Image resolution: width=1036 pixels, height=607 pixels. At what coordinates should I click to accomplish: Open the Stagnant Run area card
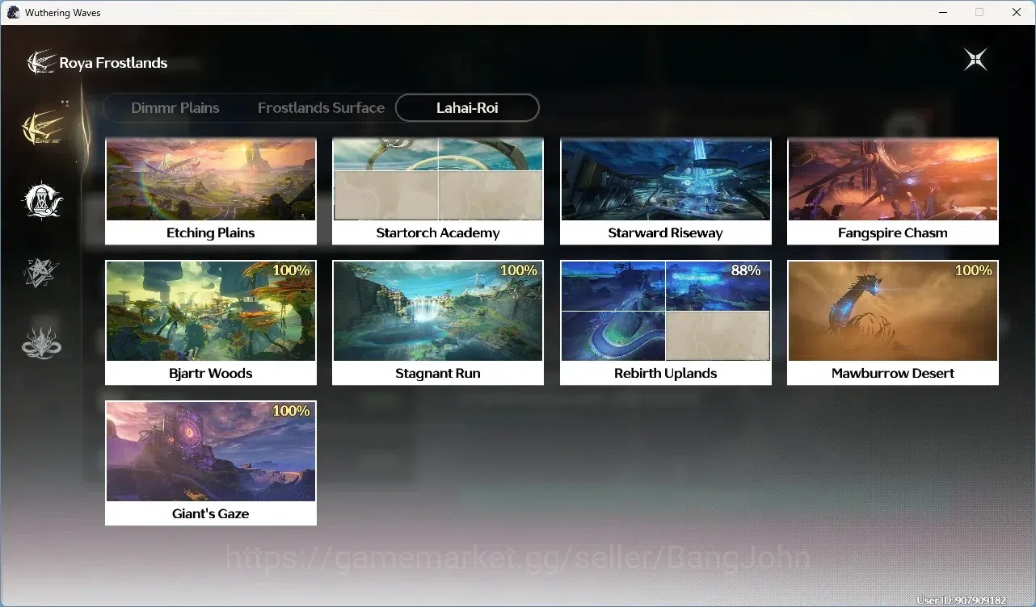click(438, 323)
